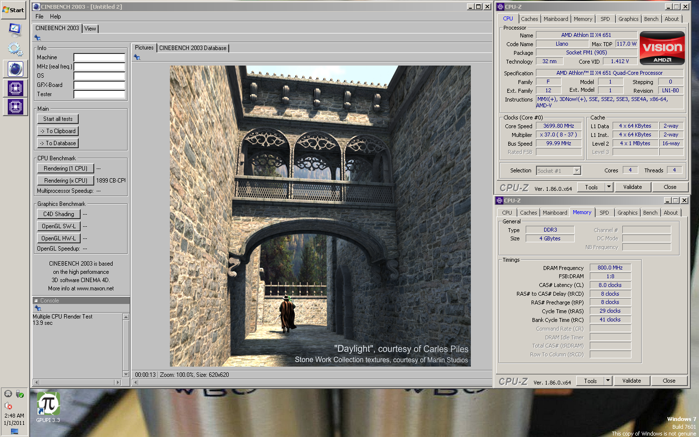This screenshot has height=437, width=699.
Task: Click the Console vertical scrollbar down arrow
Action: (x=126, y=374)
